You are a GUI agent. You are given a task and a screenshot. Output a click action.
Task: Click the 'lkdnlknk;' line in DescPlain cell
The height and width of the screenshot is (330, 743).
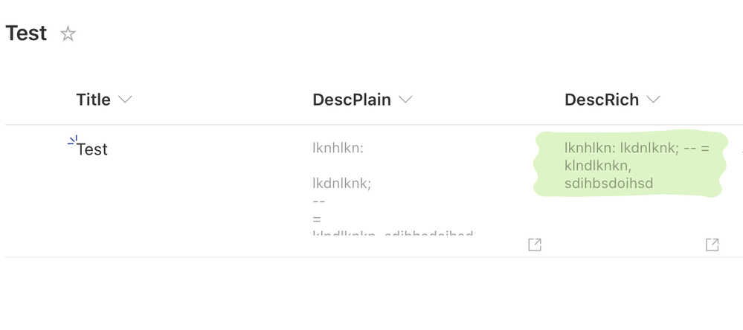click(x=341, y=182)
